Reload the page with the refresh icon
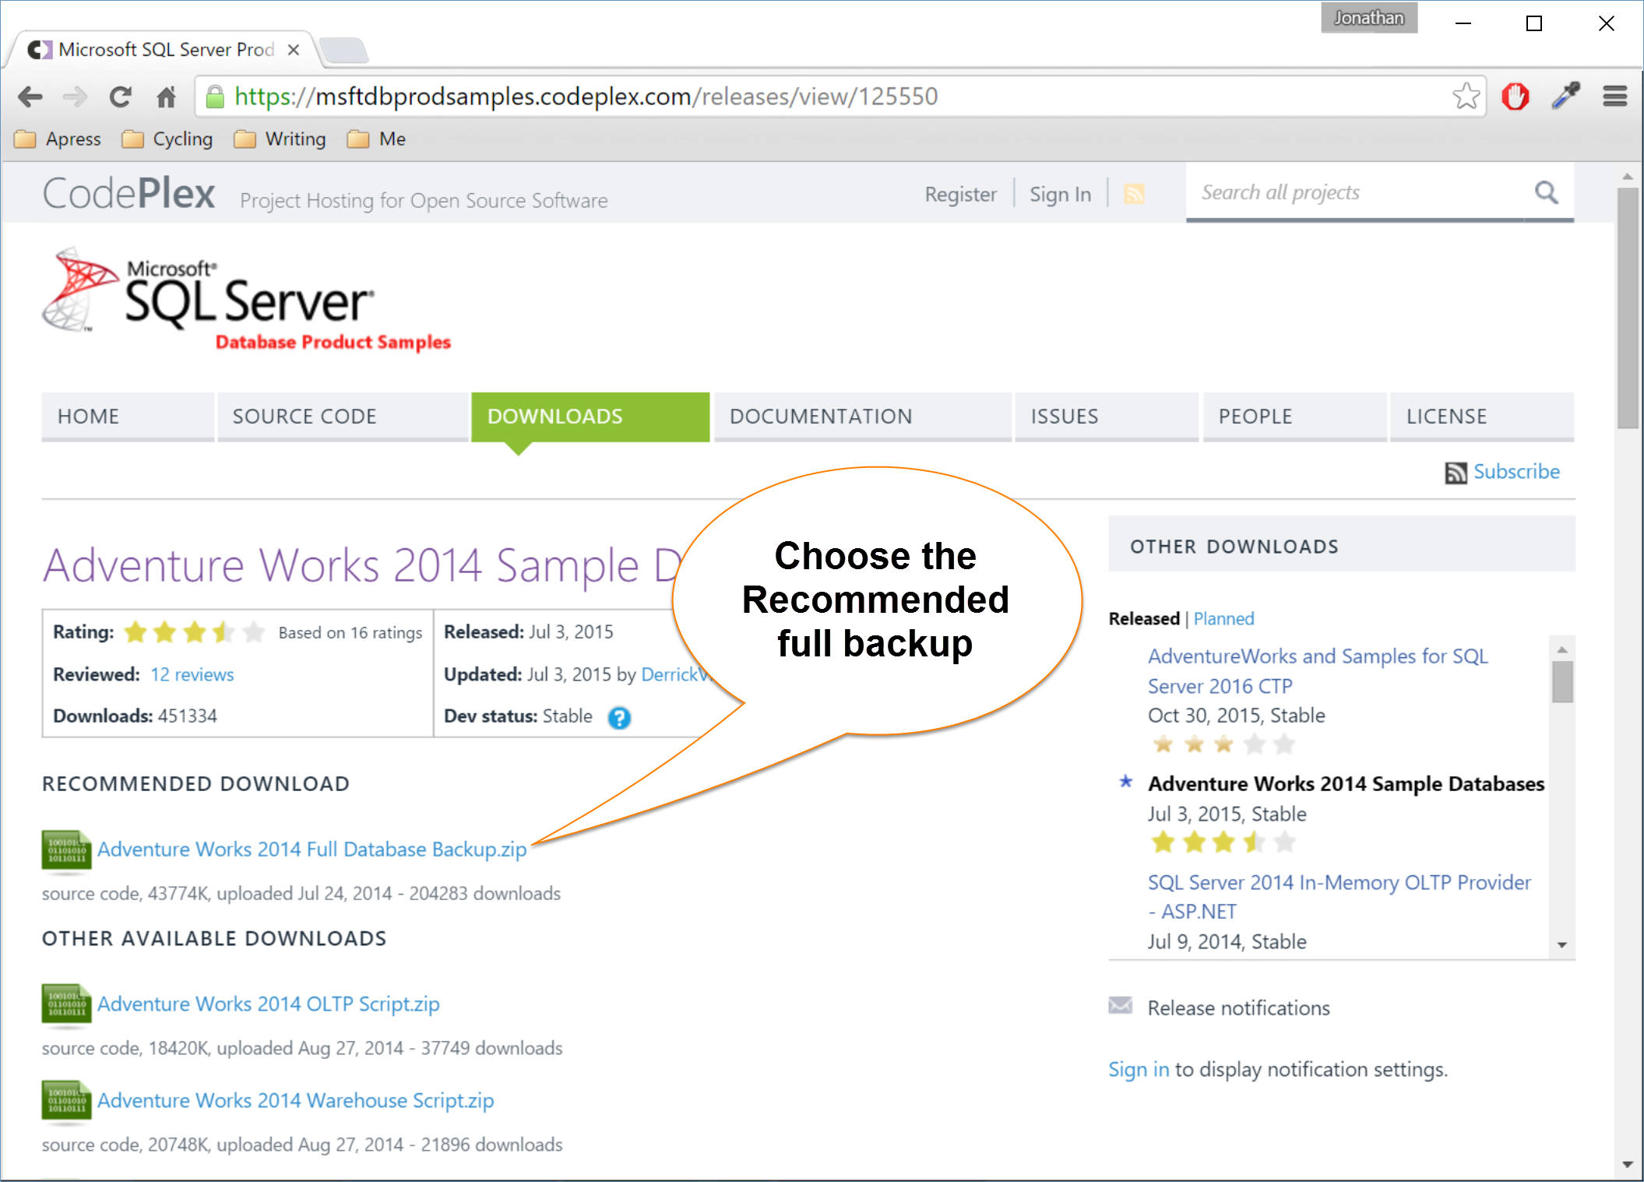The height and width of the screenshot is (1182, 1644). 120,97
